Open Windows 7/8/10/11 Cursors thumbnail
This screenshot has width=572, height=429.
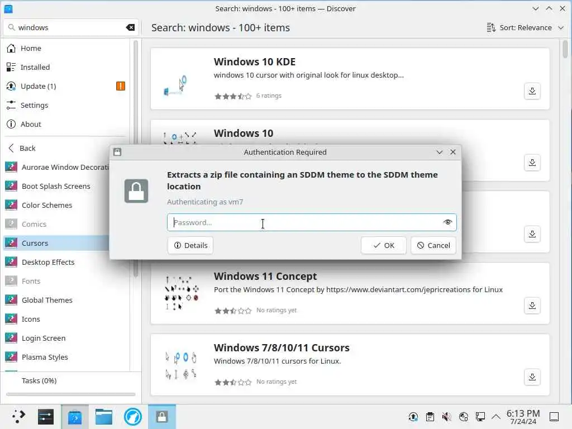pos(181,365)
